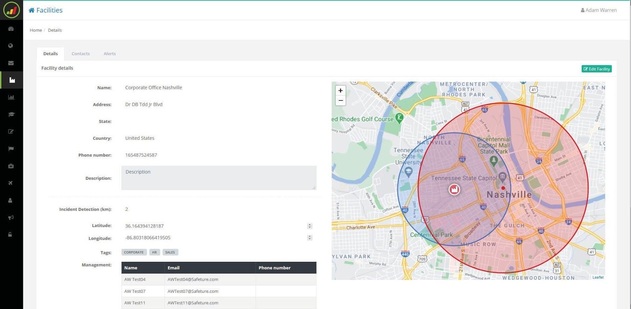Select the AW Test07 name cell
The width and height of the screenshot is (631, 309).
point(143,291)
